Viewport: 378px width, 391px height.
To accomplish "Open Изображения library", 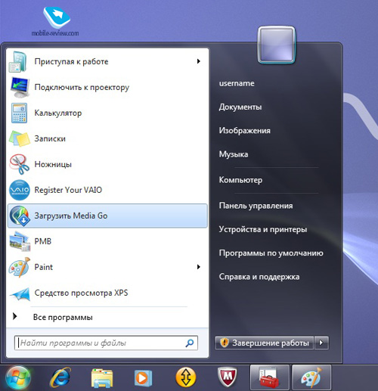I will coord(244,131).
